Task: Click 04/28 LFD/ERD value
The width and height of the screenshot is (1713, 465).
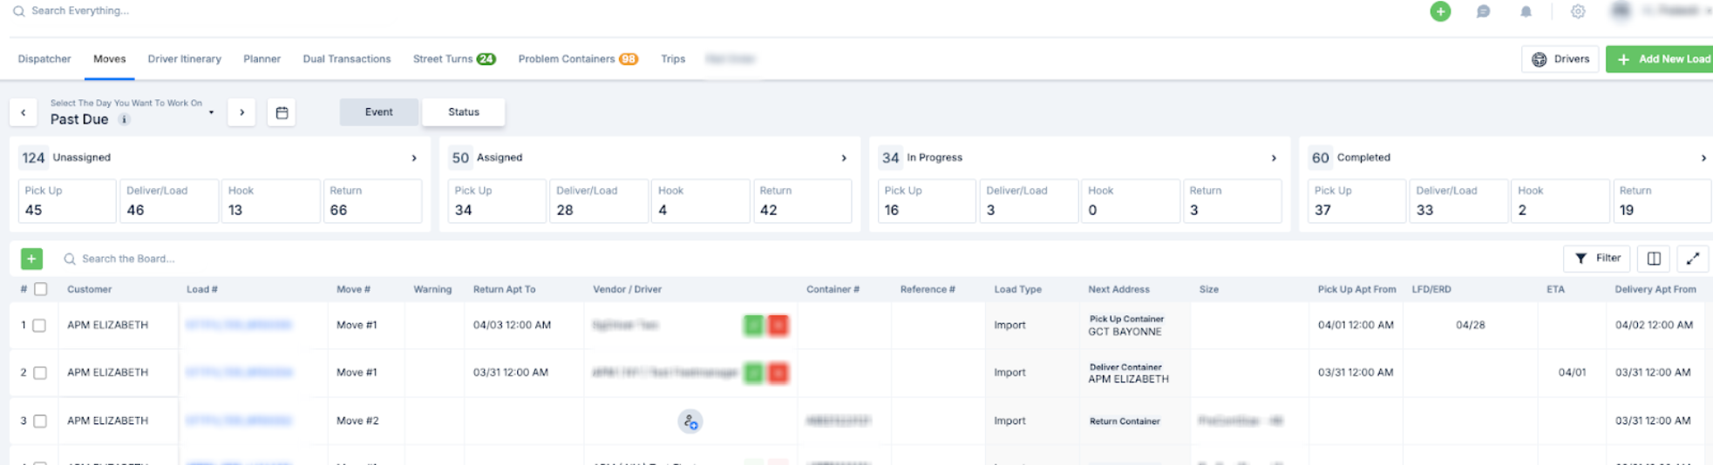Action: pos(1471,325)
